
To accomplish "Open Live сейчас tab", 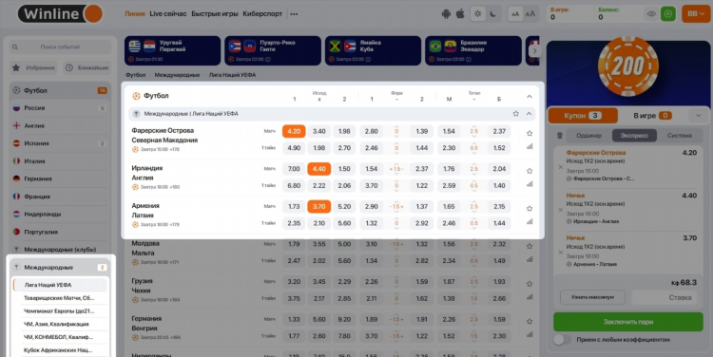I will click(x=167, y=14).
